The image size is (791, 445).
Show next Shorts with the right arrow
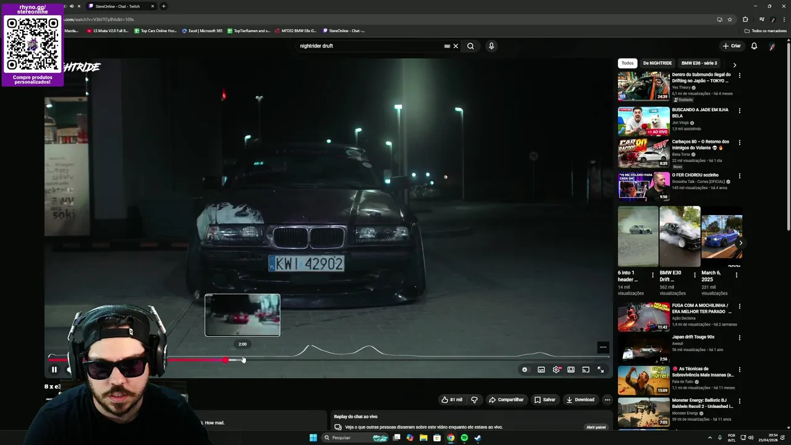pyautogui.click(x=740, y=243)
